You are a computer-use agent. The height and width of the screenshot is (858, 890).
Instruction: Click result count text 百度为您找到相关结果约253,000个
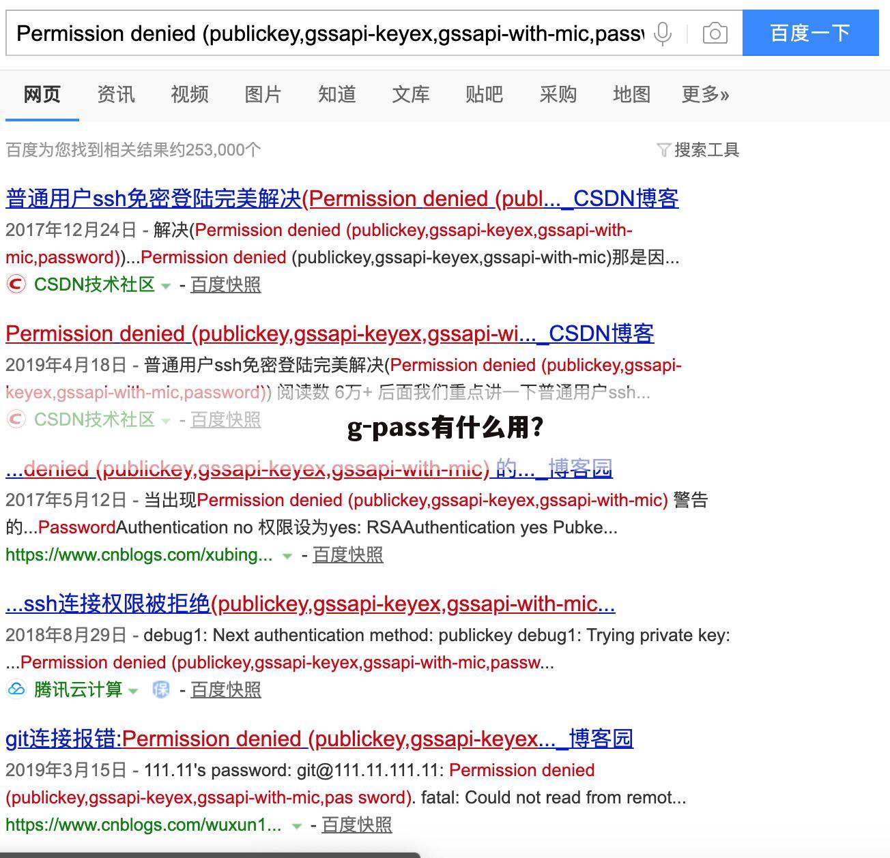[x=134, y=150]
